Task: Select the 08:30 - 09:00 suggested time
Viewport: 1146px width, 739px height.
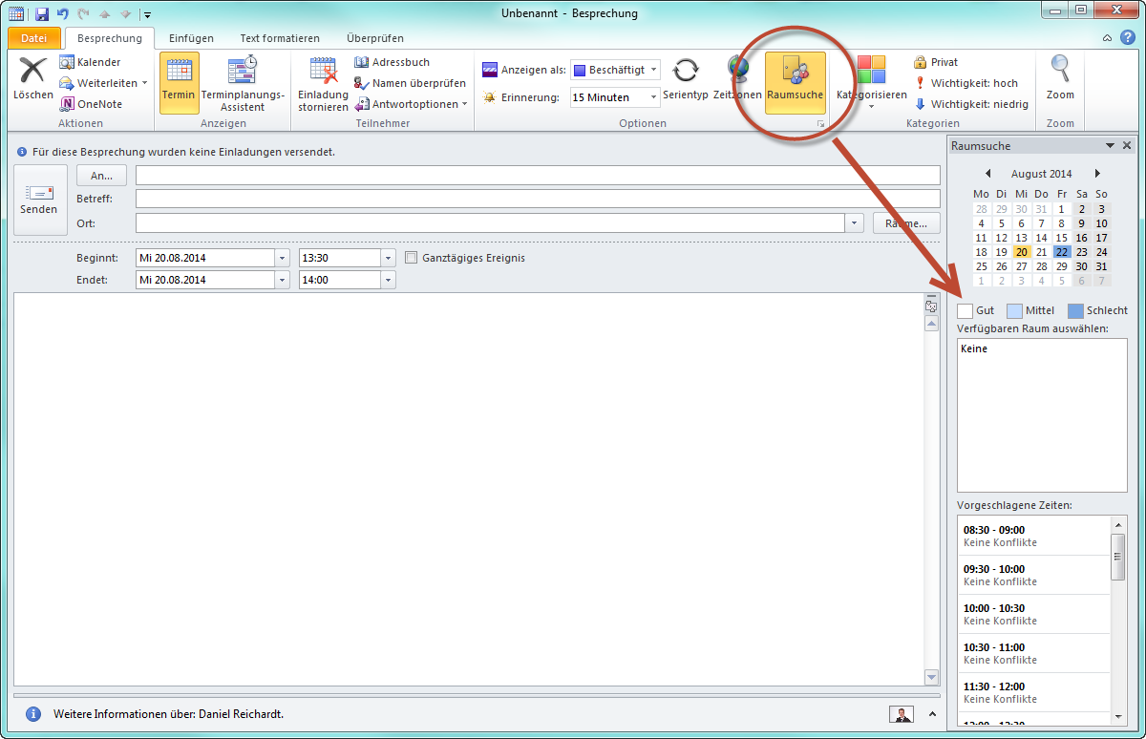Action: coord(1034,536)
